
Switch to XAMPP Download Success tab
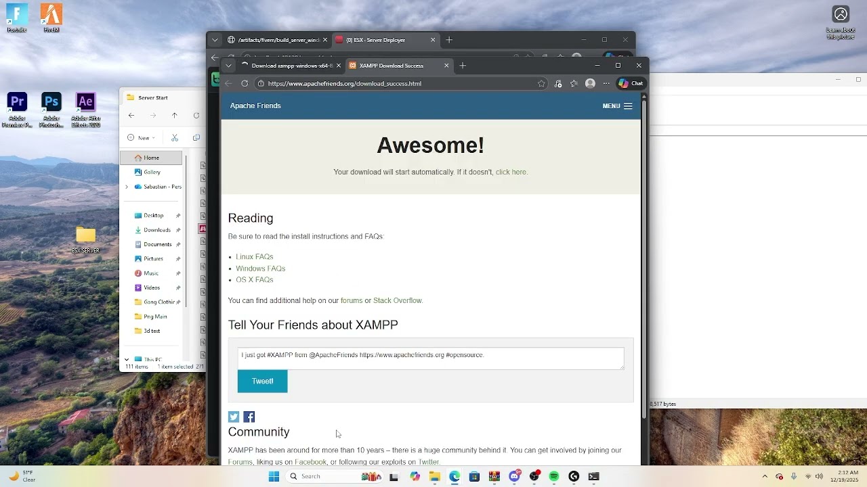click(x=392, y=66)
